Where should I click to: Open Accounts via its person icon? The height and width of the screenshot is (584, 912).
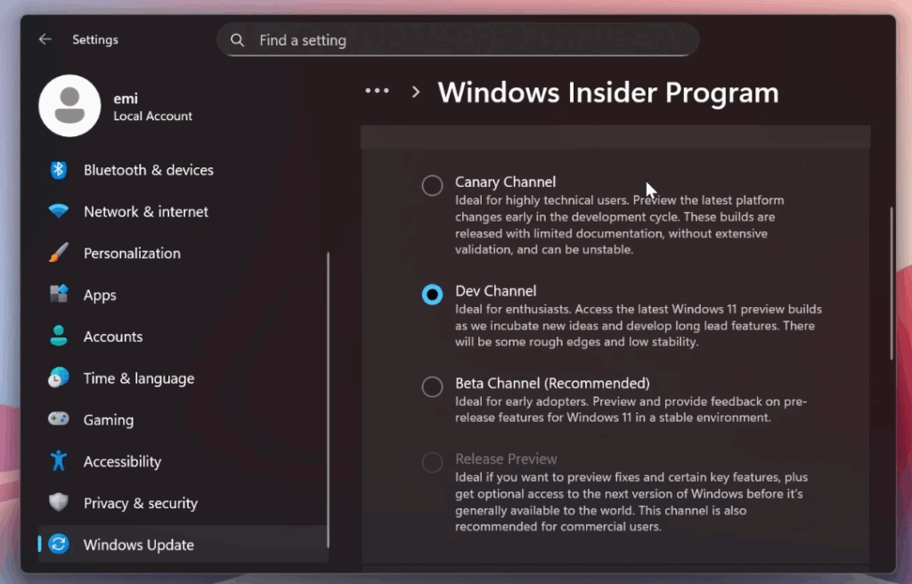point(59,337)
